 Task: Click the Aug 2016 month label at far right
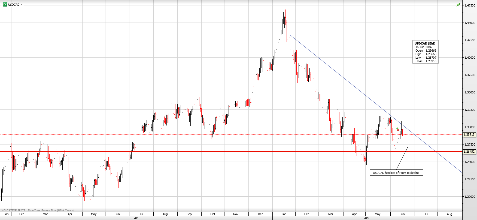[449, 214]
